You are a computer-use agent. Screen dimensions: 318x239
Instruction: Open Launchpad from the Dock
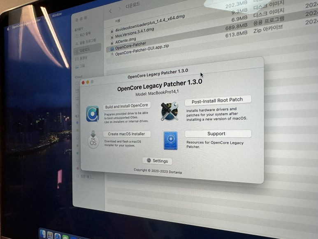click(x=50, y=235)
